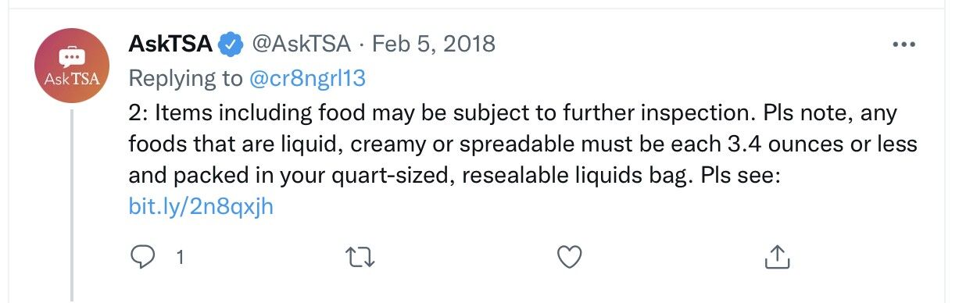This screenshot has height=303, width=959.
Task: Click the chat bubble logo inside avatar
Action: 71,55
